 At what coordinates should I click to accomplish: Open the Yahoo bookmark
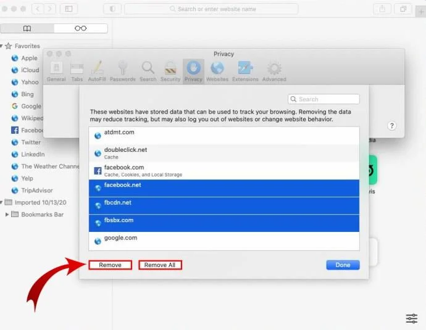25,82
